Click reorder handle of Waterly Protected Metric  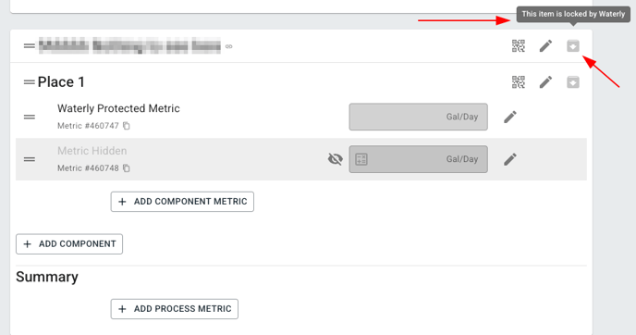click(30, 117)
